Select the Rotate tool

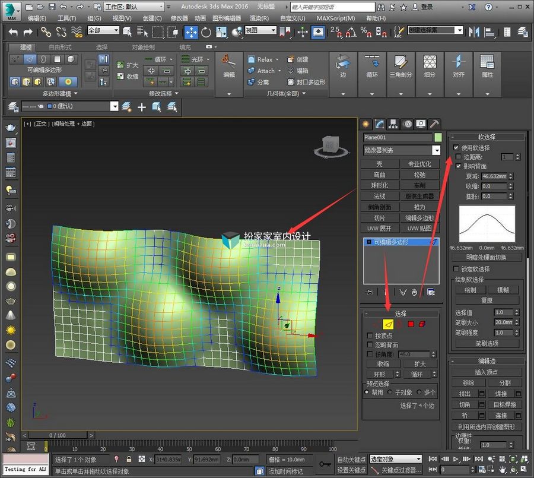[206, 32]
